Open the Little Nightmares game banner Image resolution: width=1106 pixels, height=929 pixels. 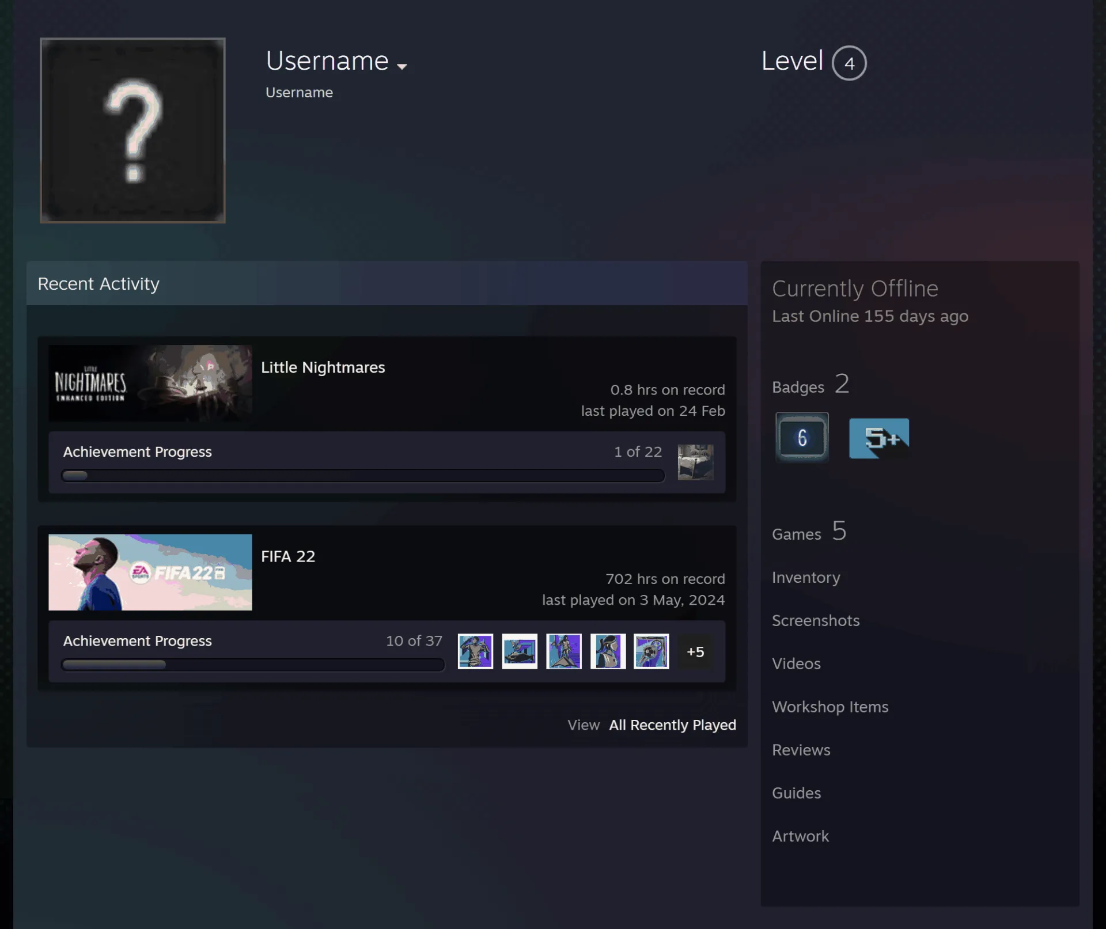click(x=150, y=383)
